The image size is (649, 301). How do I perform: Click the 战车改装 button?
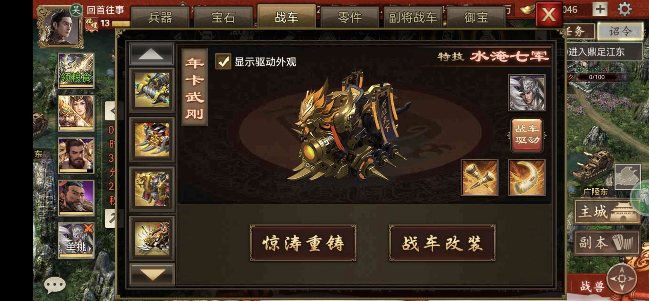442,243
